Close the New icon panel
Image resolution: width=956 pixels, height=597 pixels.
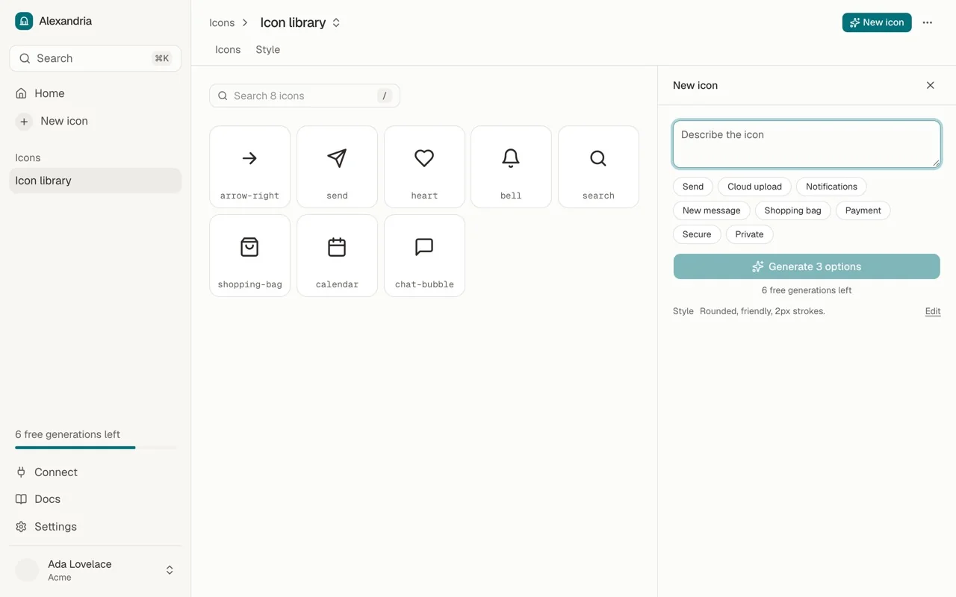point(931,85)
